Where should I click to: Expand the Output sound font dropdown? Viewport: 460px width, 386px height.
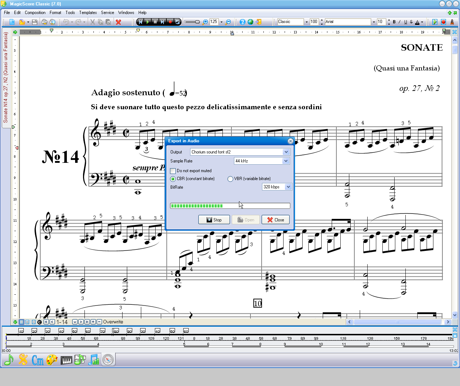click(x=286, y=152)
